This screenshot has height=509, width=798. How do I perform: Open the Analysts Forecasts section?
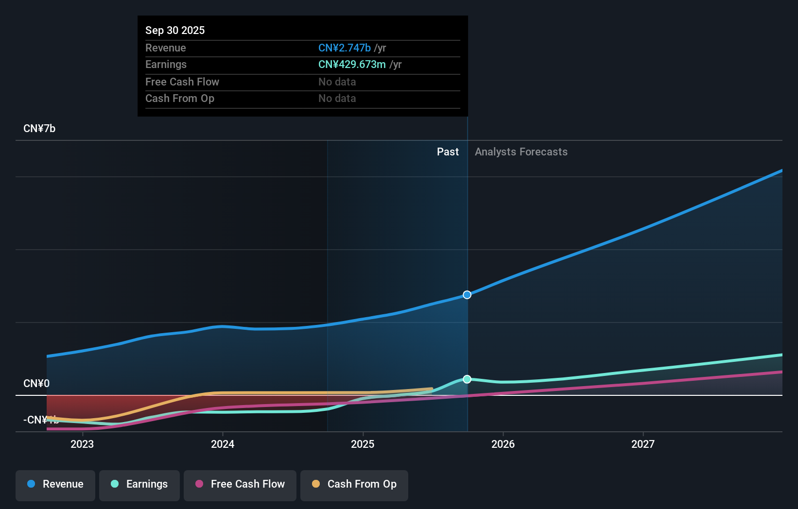(x=521, y=152)
